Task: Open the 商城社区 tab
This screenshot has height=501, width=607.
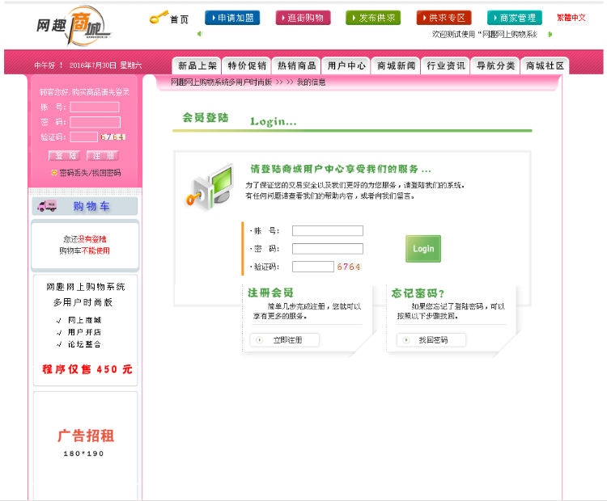Action: [545, 65]
